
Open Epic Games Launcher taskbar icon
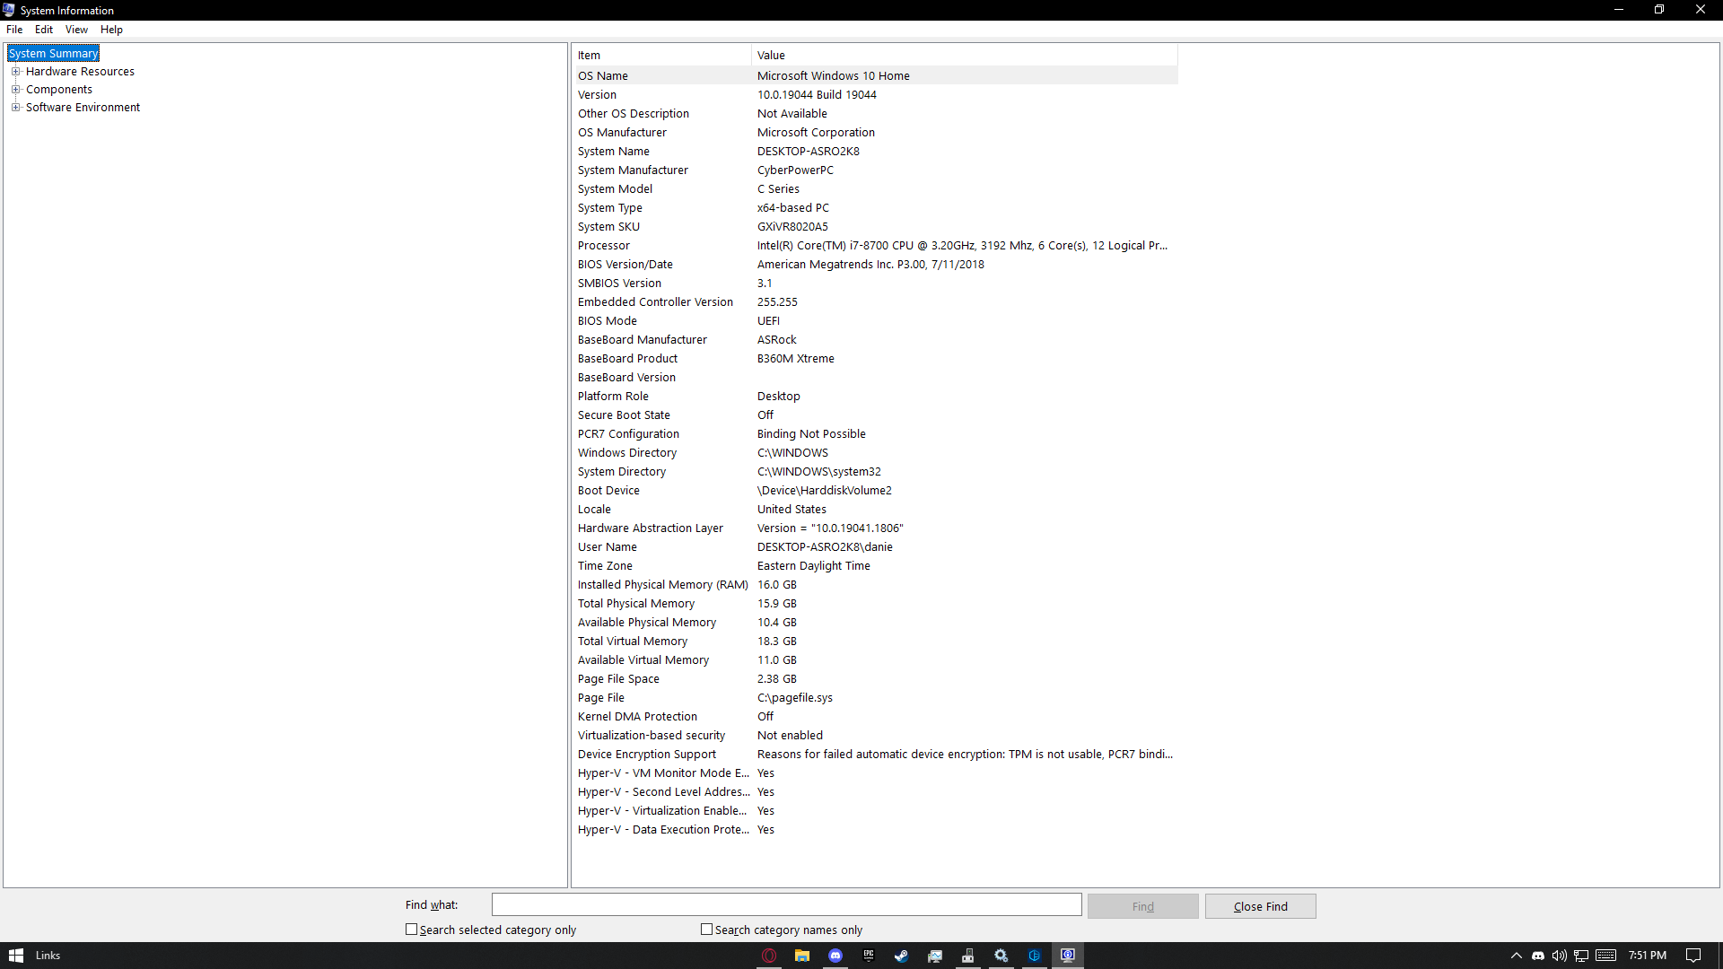click(x=869, y=956)
